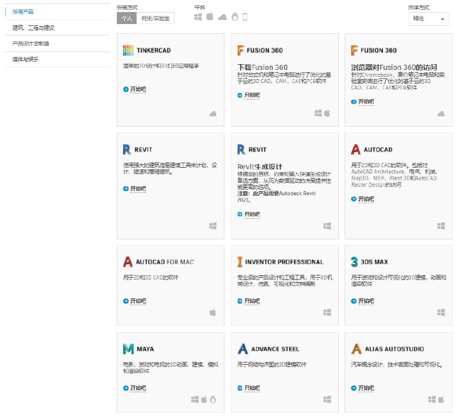Filter by Apple Mac platform icon

(210, 17)
